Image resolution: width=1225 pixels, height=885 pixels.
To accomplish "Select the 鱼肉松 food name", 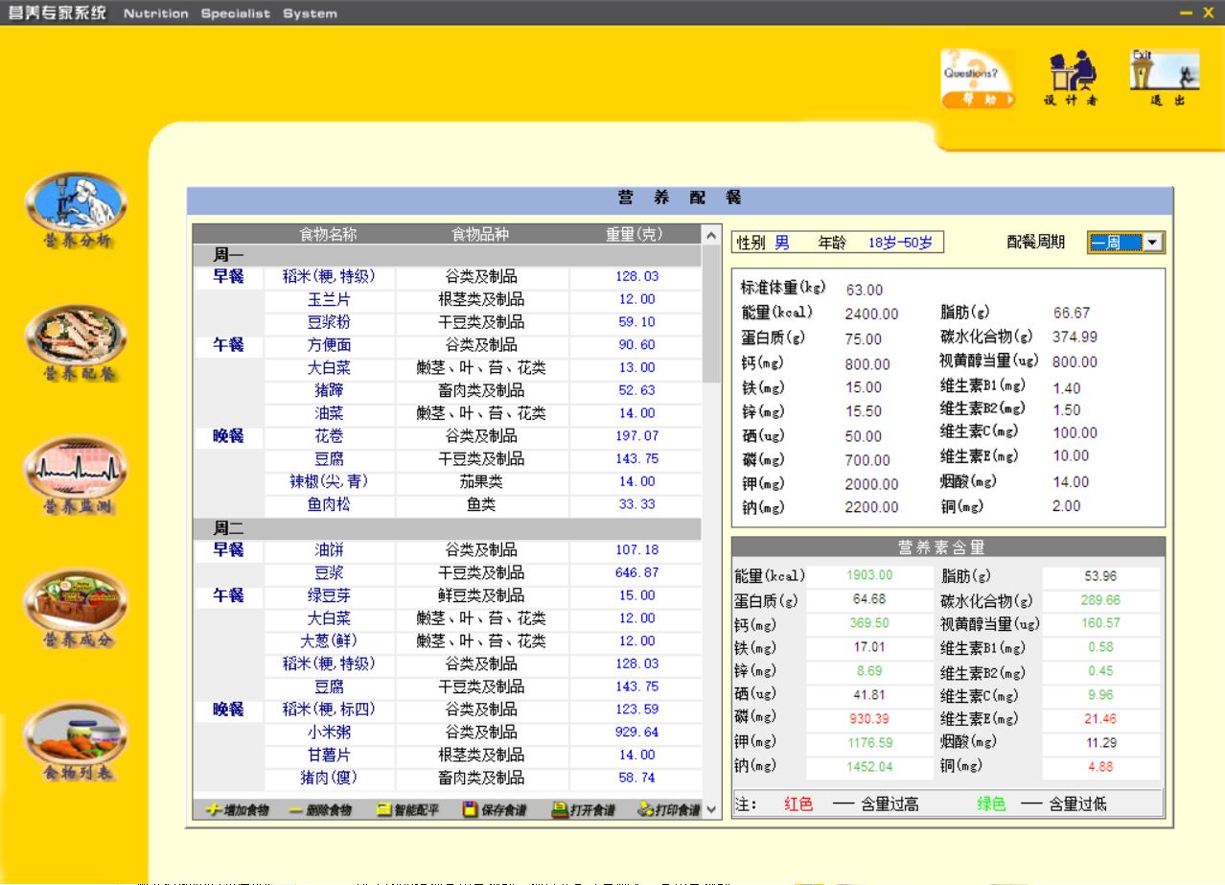I will pos(328,504).
